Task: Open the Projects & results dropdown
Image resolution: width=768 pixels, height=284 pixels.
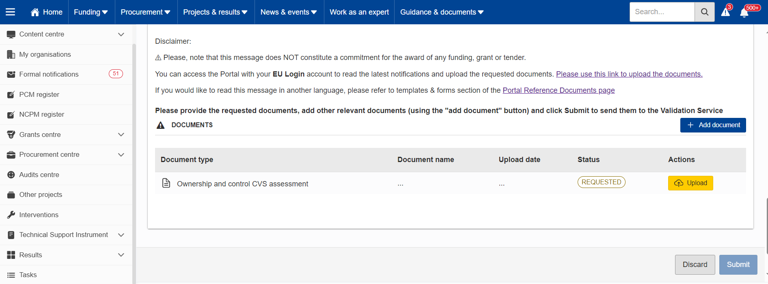Action: pyautogui.click(x=215, y=12)
